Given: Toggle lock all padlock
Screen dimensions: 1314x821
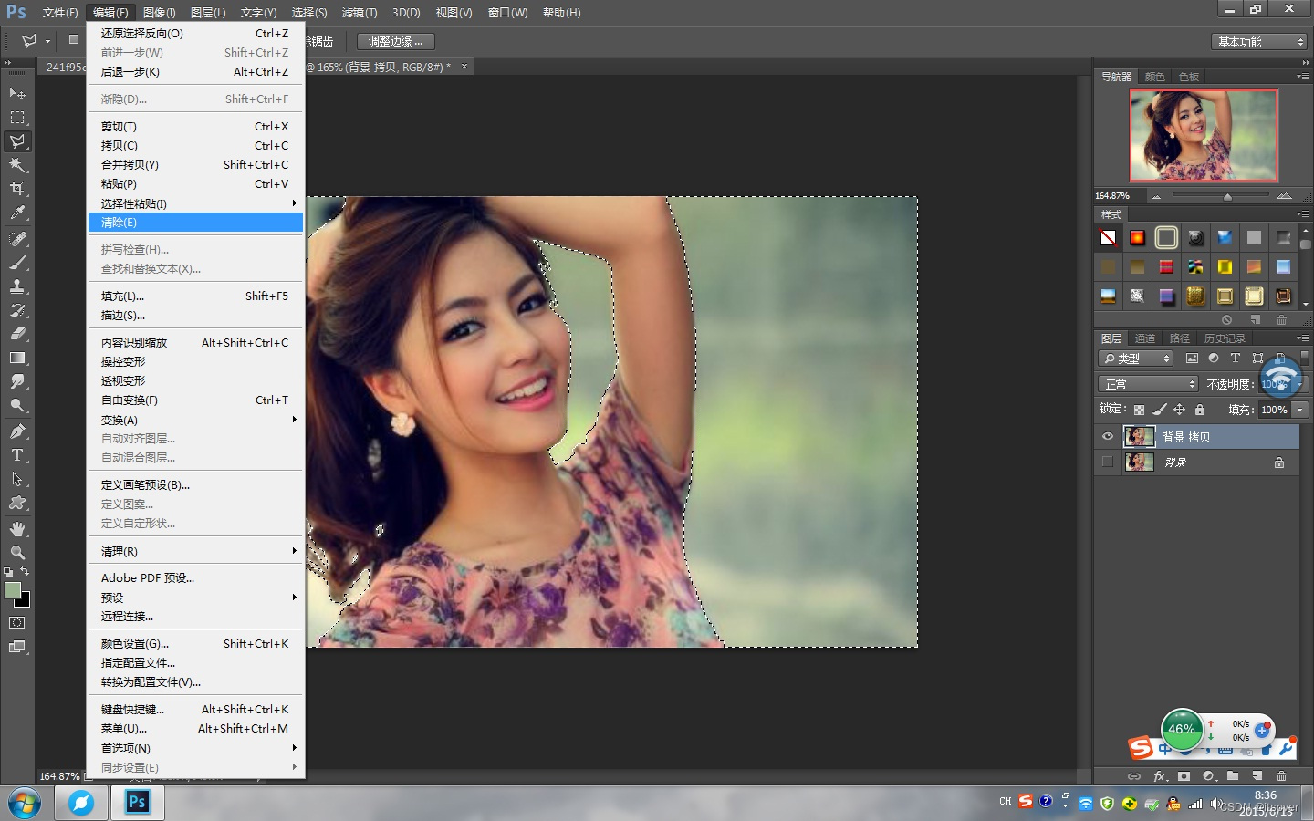Looking at the screenshot, I should [x=1200, y=410].
